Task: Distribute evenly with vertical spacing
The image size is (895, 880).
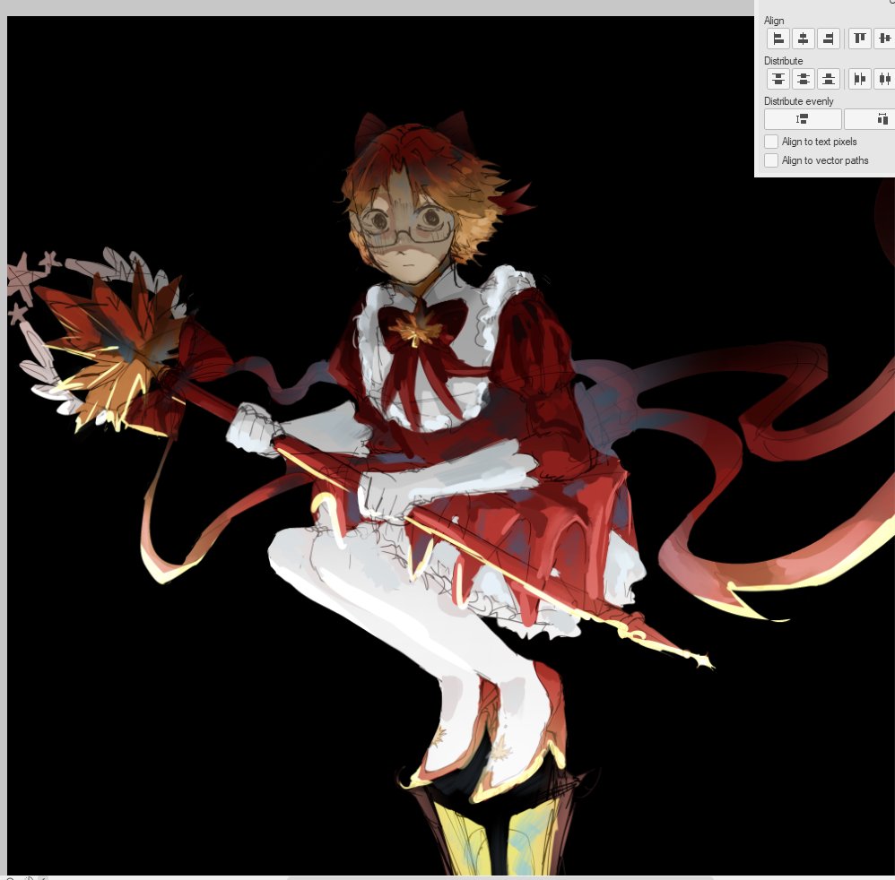Action: pos(803,119)
